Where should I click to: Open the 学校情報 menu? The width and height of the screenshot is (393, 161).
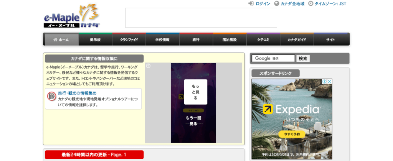(x=163, y=39)
